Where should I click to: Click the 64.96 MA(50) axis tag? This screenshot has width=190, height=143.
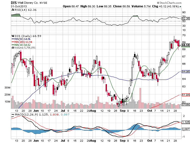click(x=185, y=72)
